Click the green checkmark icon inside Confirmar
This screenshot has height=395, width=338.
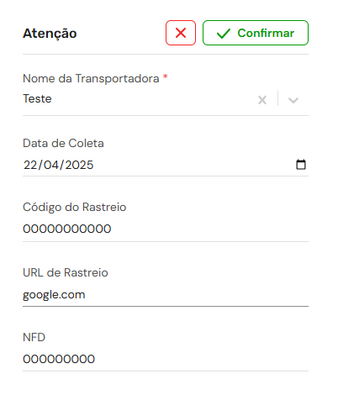point(224,34)
